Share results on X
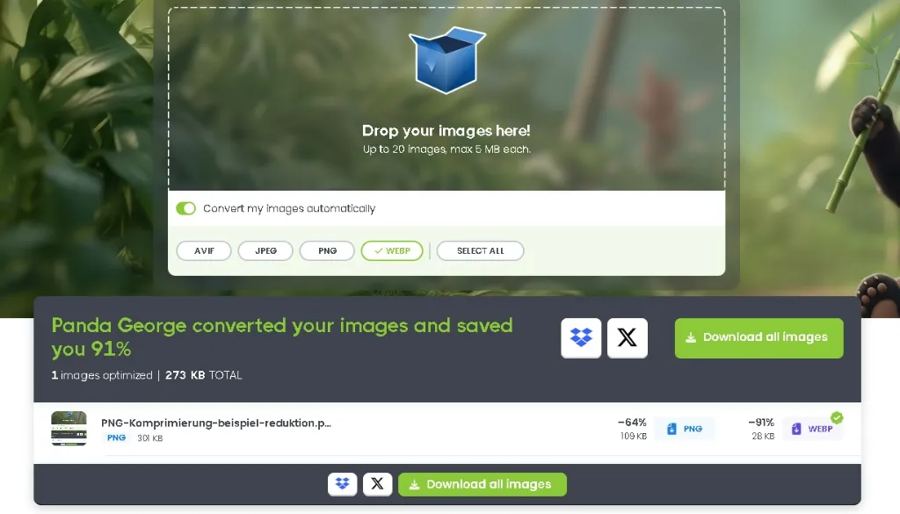The image size is (900, 514). [x=627, y=337]
